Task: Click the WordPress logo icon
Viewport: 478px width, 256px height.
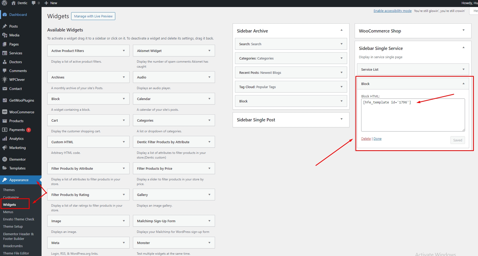Action: pyautogui.click(x=4, y=3)
